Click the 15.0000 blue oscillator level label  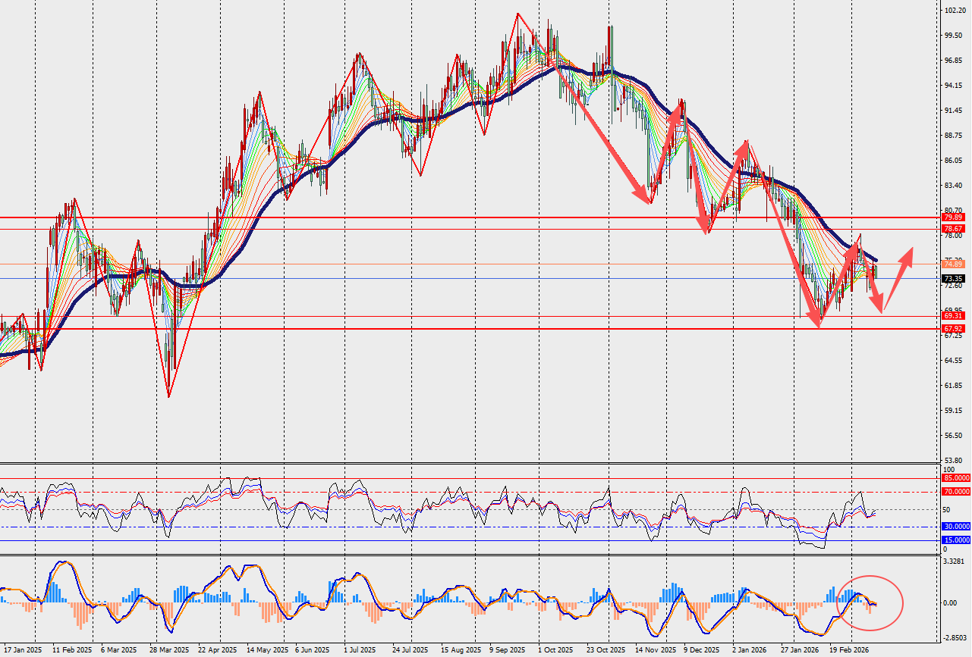point(956,540)
